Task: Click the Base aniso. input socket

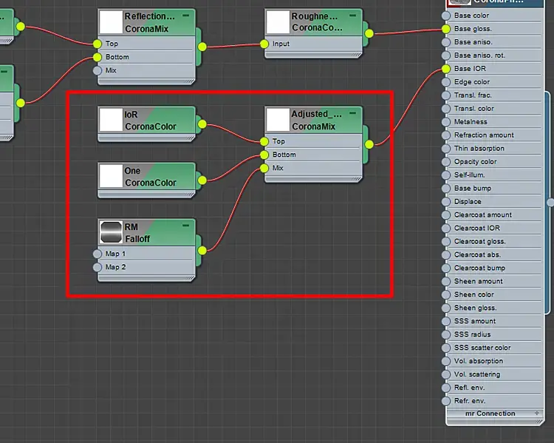Action: (446, 42)
